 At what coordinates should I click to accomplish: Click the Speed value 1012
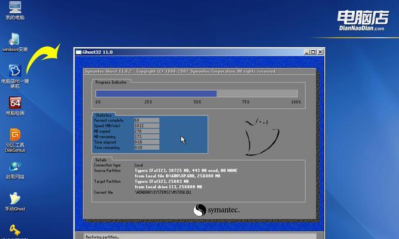[x=147, y=125]
